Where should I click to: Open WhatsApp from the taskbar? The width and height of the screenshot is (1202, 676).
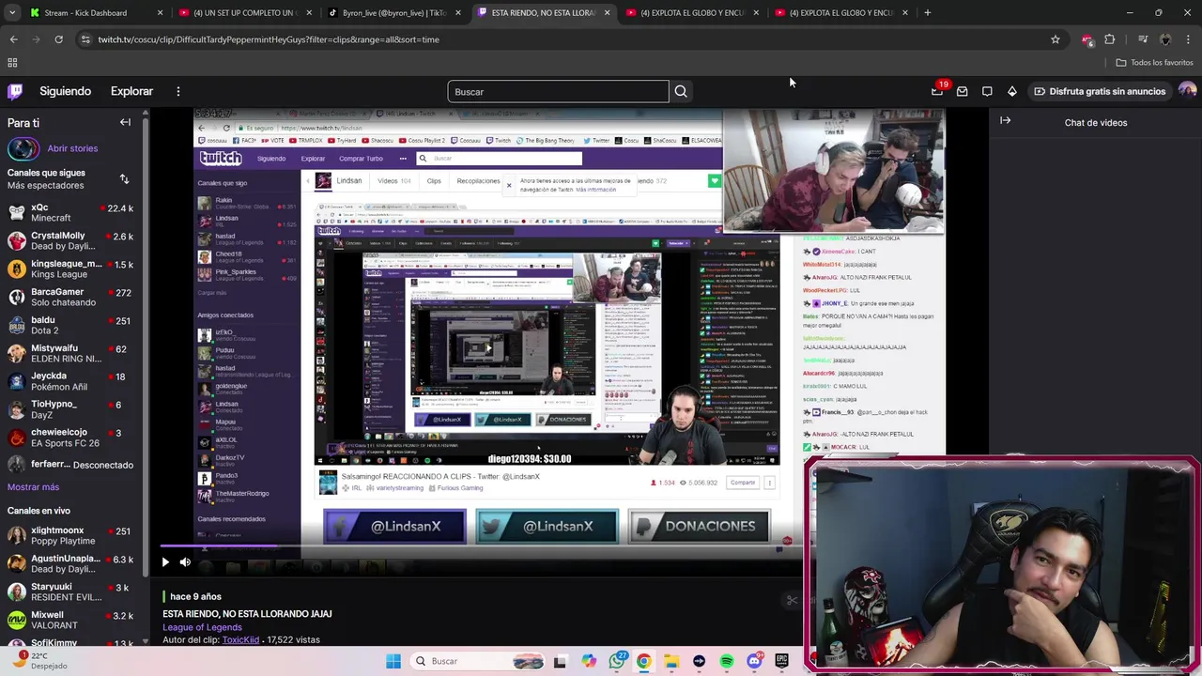click(617, 661)
